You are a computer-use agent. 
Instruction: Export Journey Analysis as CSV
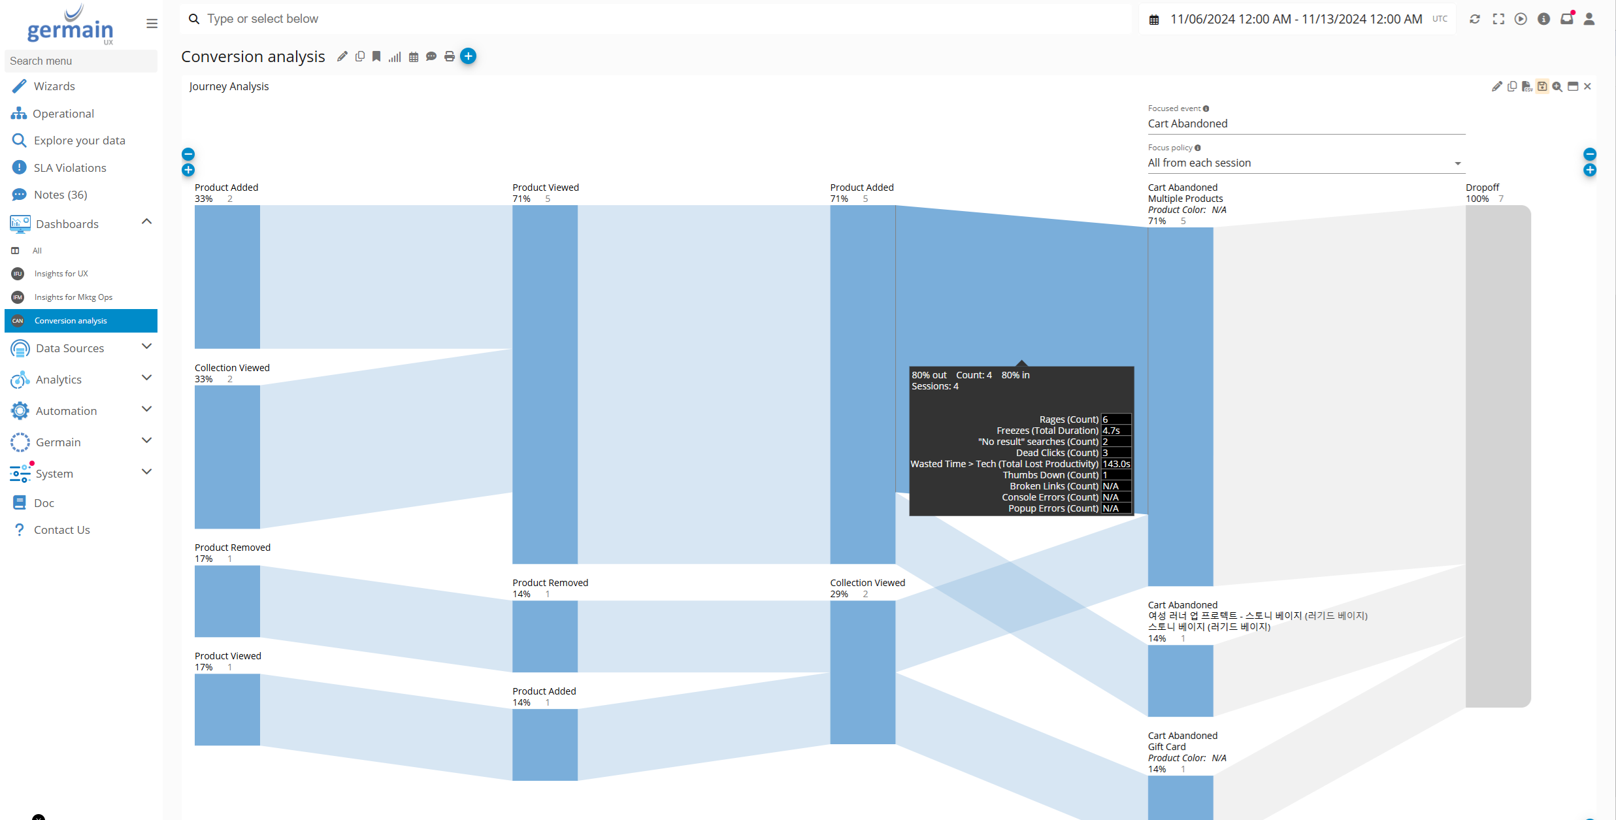(x=1526, y=86)
